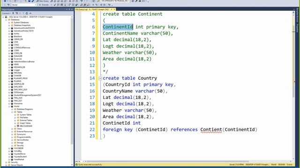Click the OrderDB database icon
Screen dimensions: 300x168
(12, 76)
